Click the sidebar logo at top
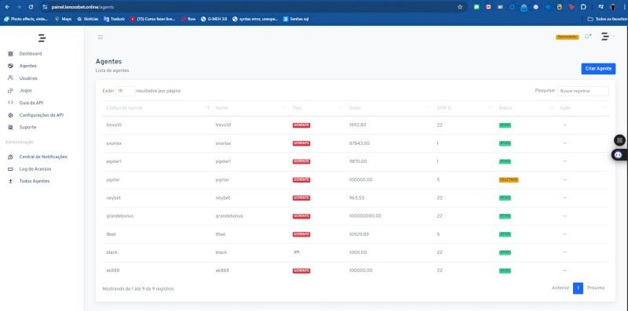 tap(42, 38)
